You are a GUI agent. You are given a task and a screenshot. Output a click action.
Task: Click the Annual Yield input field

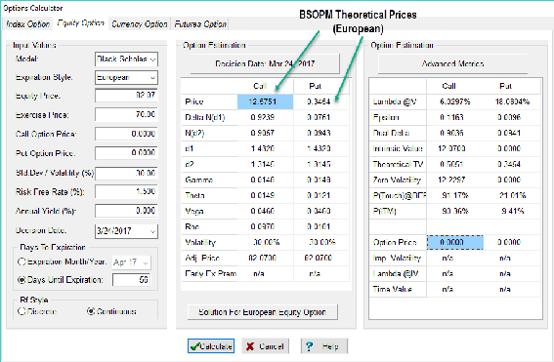pyautogui.click(x=126, y=211)
